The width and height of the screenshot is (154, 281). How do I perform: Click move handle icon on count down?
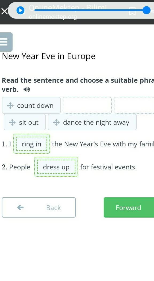[x=10, y=105]
